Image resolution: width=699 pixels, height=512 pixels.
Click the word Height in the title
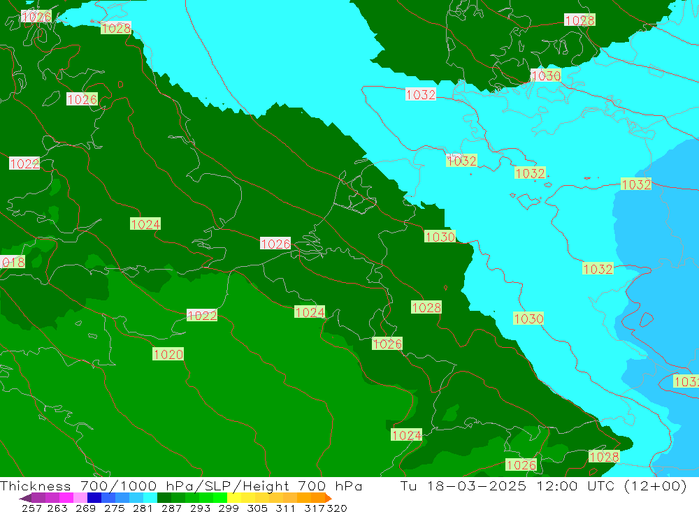click(266, 486)
